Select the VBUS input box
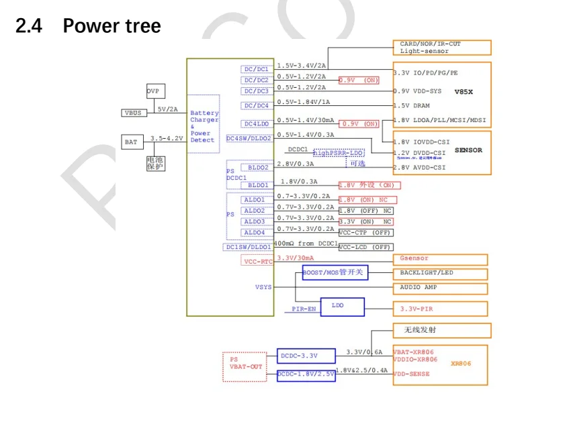Screen dimensions: 577x428 [134, 113]
